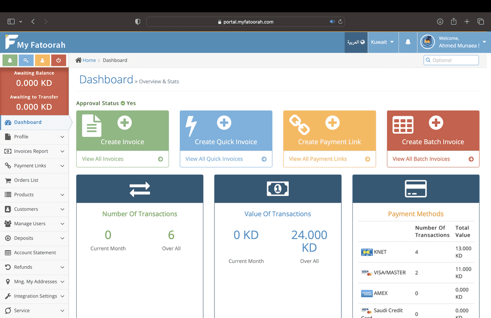The height and width of the screenshot is (318, 491).
Task: Expand the Customers sidebar menu
Action: (x=35, y=209)
